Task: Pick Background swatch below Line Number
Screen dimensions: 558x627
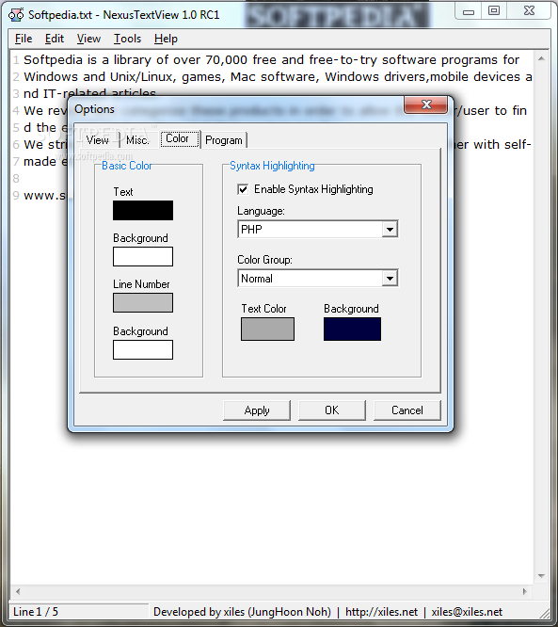Action: click(143, 350)
